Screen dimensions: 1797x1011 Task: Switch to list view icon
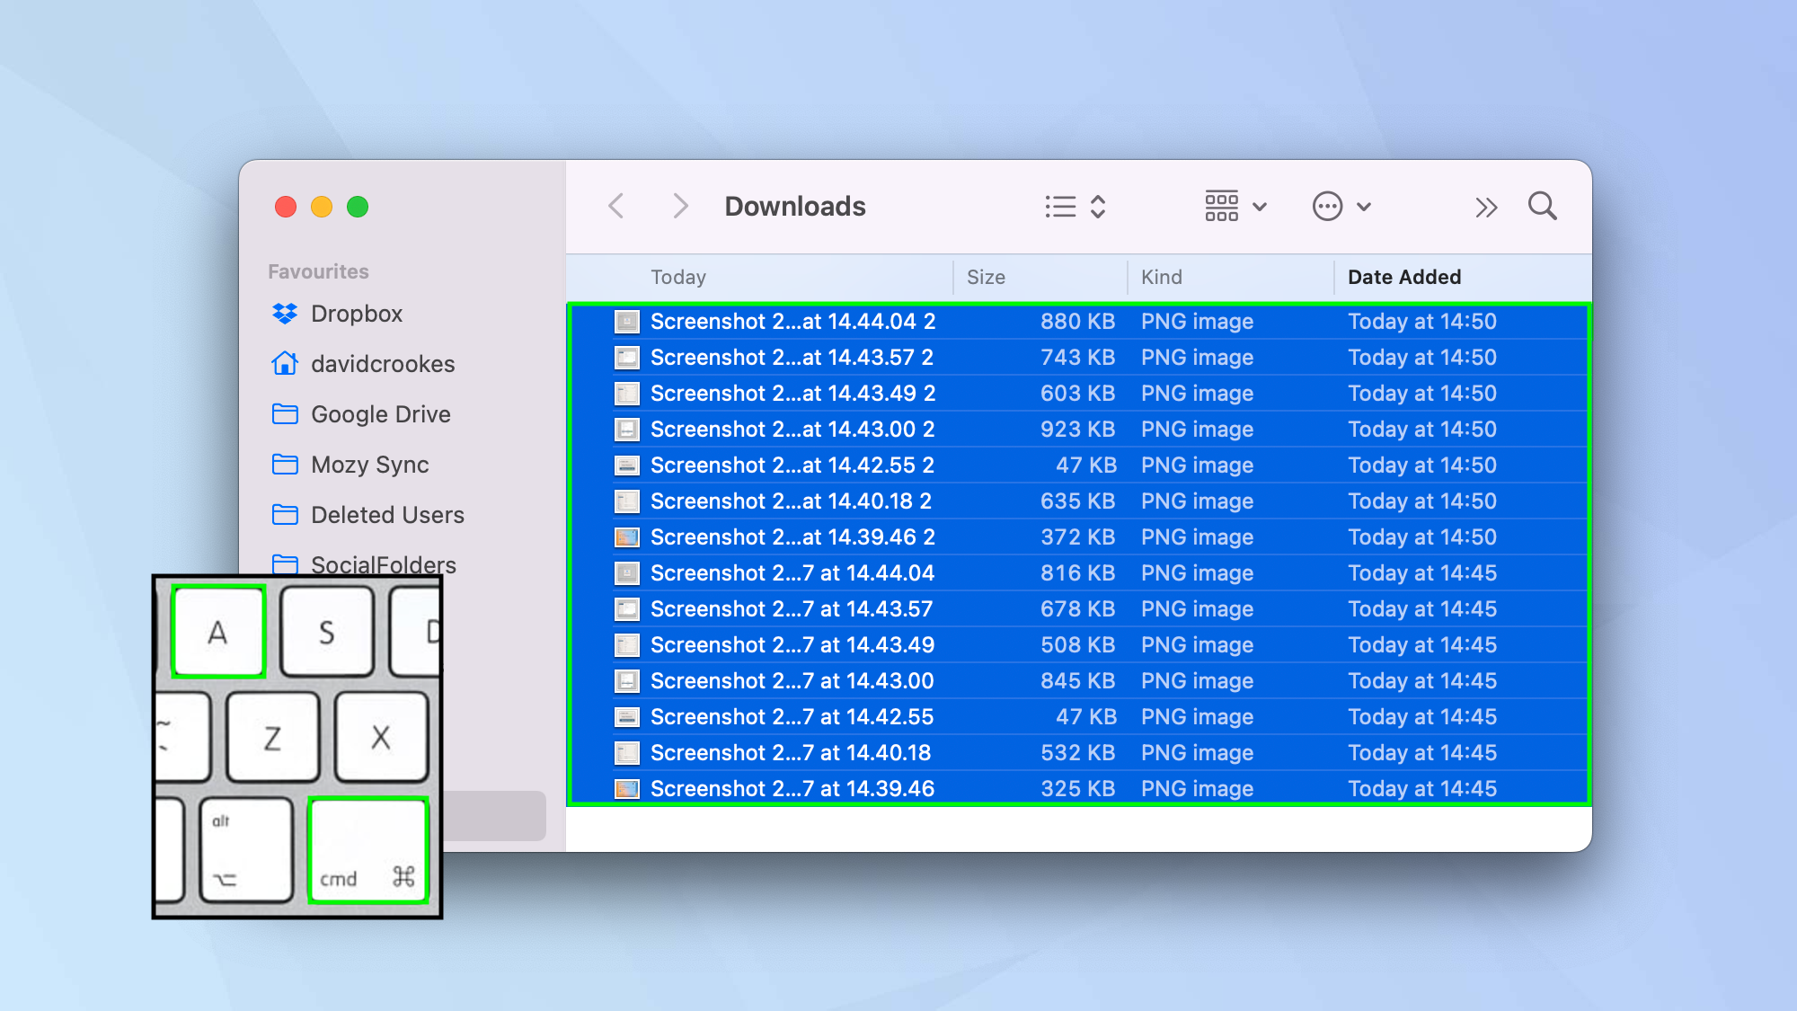[1061, 207]
